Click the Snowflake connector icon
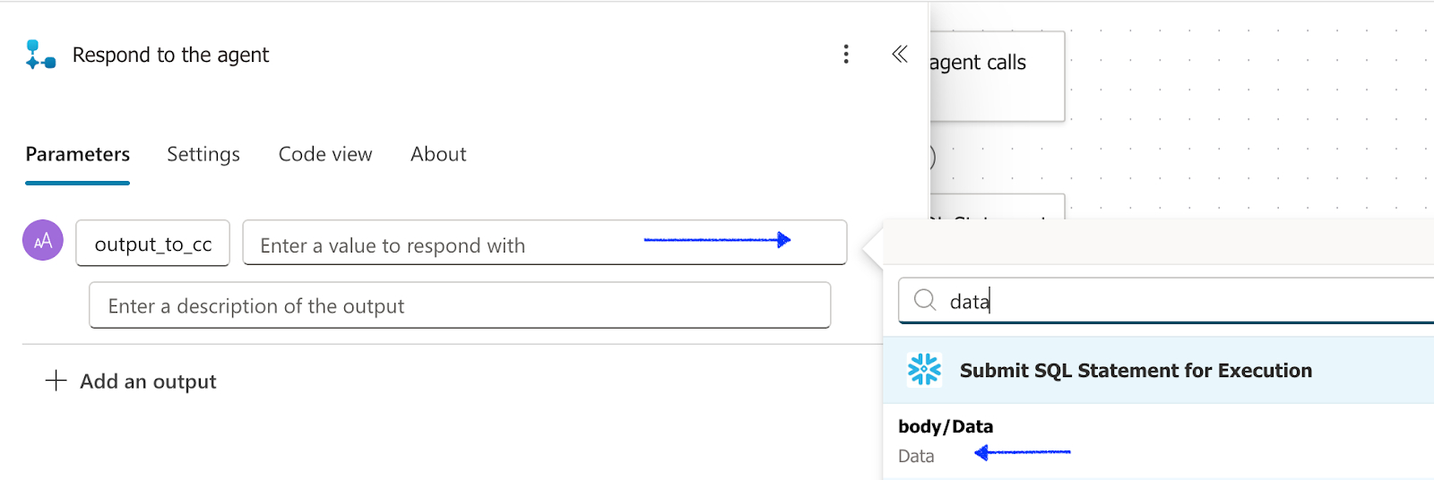1434x480 pixels. (x=924, y=370)
